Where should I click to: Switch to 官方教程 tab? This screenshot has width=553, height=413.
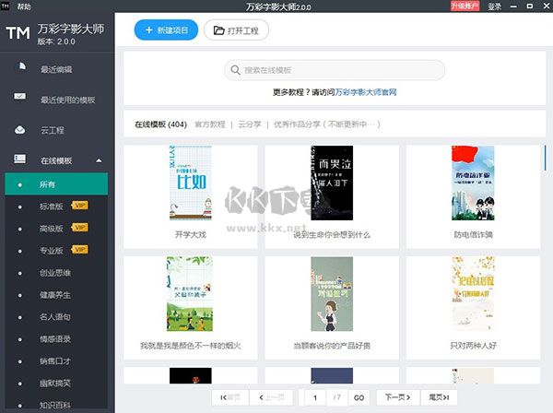210,124
